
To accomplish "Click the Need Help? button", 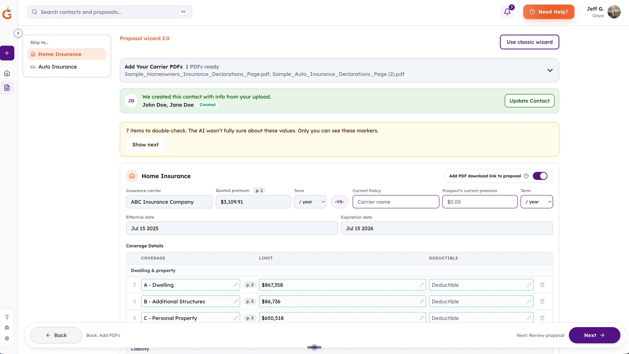I will pyautogui.click(x=549, y=12).
